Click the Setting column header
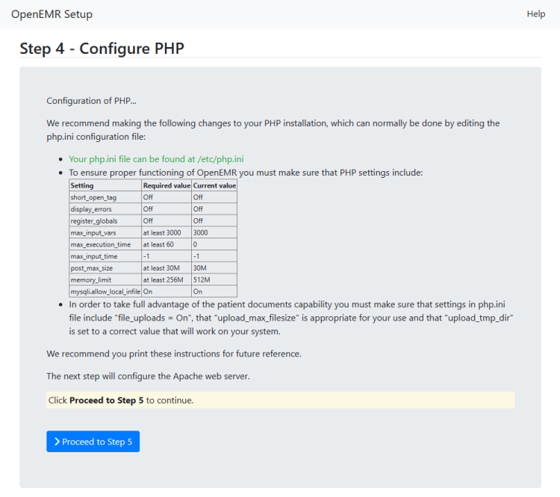 click(105, 185)
